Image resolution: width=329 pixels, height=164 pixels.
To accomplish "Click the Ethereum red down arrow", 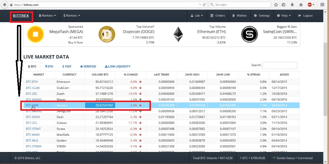I will coord(141,82).
